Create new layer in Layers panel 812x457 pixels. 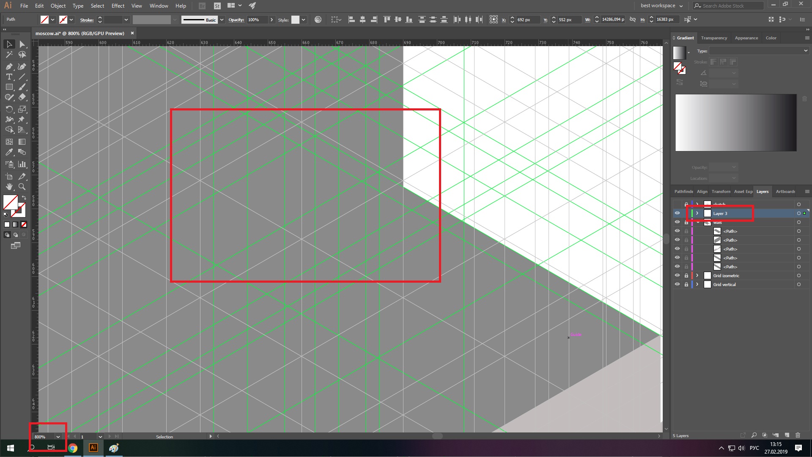click(x=787, y=435)
